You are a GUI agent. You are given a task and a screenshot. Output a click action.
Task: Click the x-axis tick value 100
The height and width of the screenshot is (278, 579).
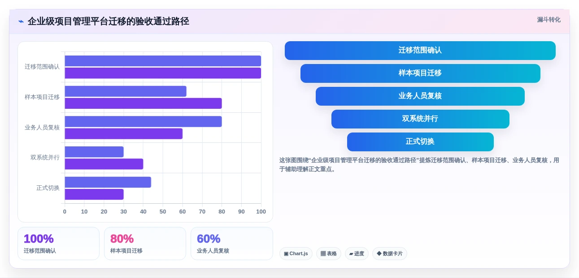coord(261,212)
